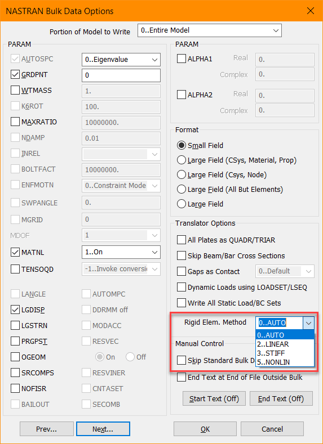Collapse the Rigid Elem. Method dropdown arrow
323x444 pixels.
point(308,323)
